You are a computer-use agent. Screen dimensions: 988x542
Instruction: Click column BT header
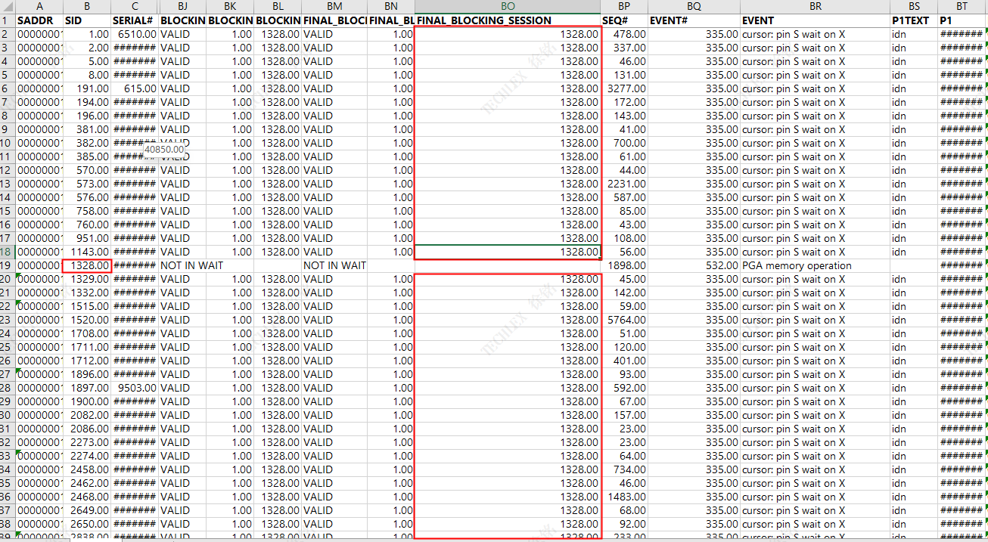click(962, 6)
